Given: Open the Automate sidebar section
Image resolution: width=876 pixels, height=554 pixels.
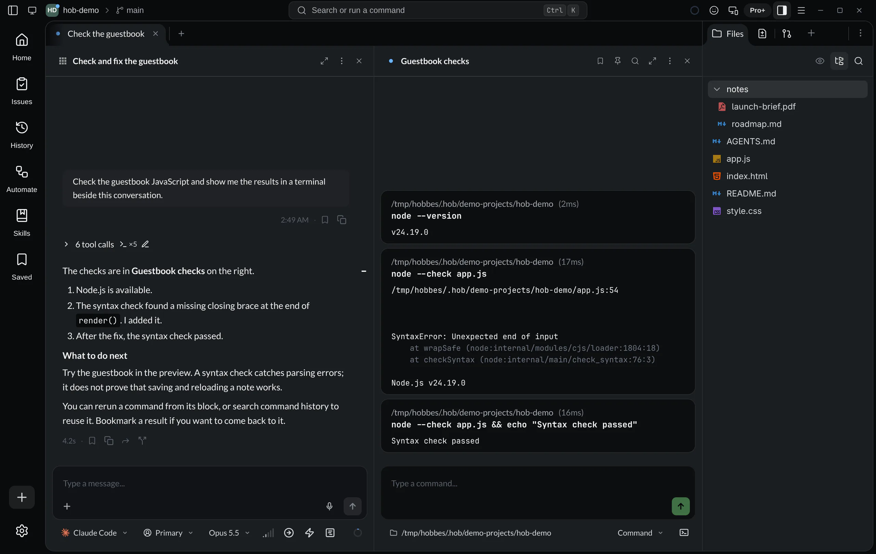Looking at the screenshot, I should point(22,179).
